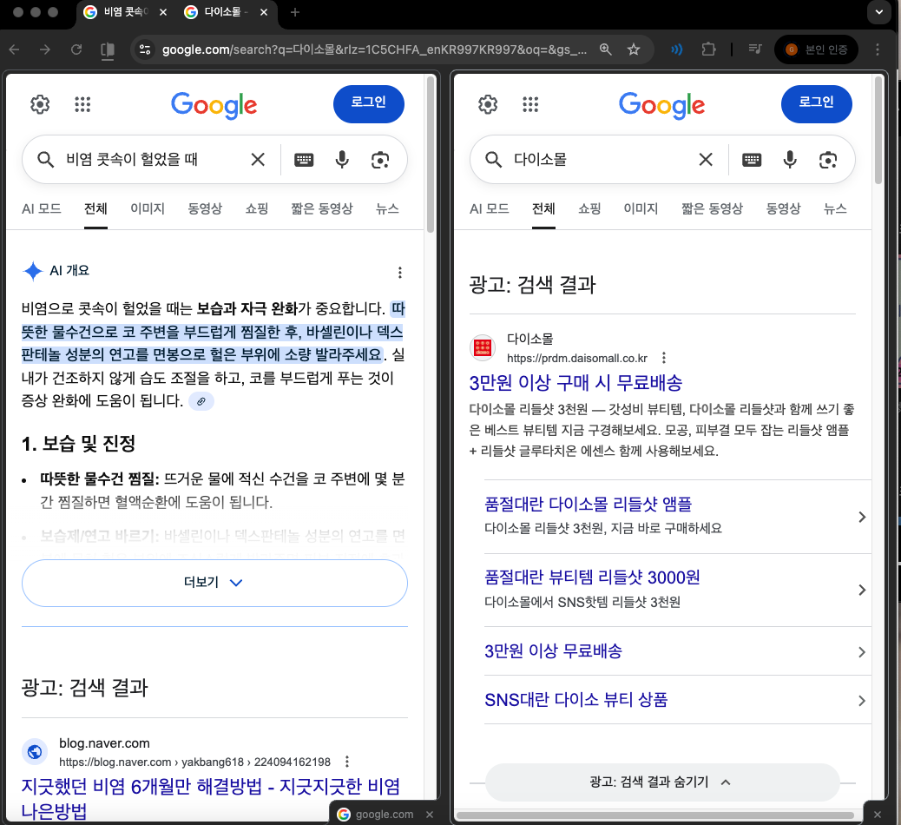Open tab search dropdown in title bar
901x825 pixels.
tap(880, 12)
